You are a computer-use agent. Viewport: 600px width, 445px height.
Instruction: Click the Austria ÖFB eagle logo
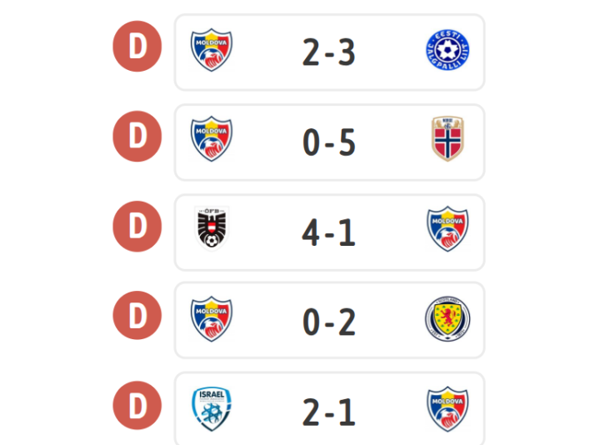pos(212,228)
